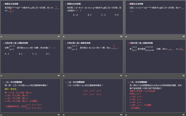Screen dimensions: 186x116
Task: Select slide 45 thumbnail about 7cm steel pipe
Action: 155,96
